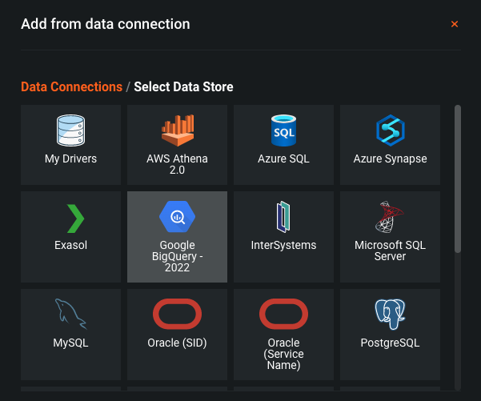Select the My Drivers database icon
Image resolution: width=481 pixels, height=401 pixels.
coord(71,130)
